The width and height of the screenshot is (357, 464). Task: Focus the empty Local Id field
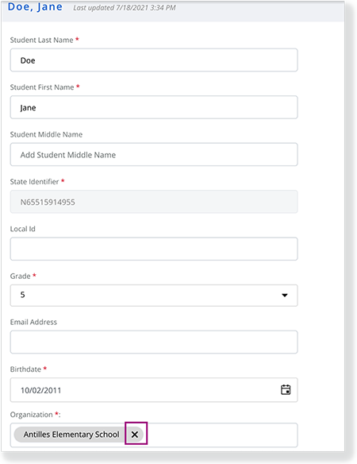pos(154,249)
